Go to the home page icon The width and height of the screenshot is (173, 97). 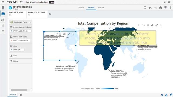pos(165,2)
